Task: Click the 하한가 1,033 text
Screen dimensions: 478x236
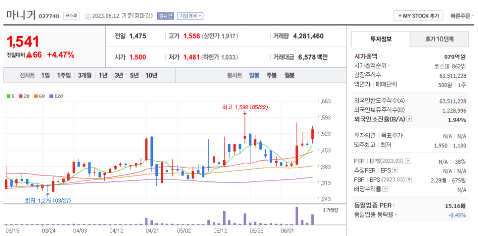Action: tap(220, 57)
